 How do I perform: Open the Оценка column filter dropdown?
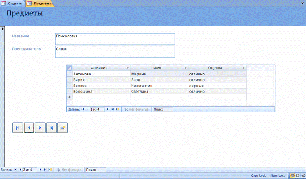click(x=244, y=68)
